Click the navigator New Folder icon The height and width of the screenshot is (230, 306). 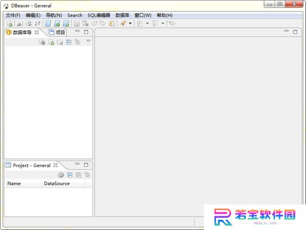click(x=60, y=42)
